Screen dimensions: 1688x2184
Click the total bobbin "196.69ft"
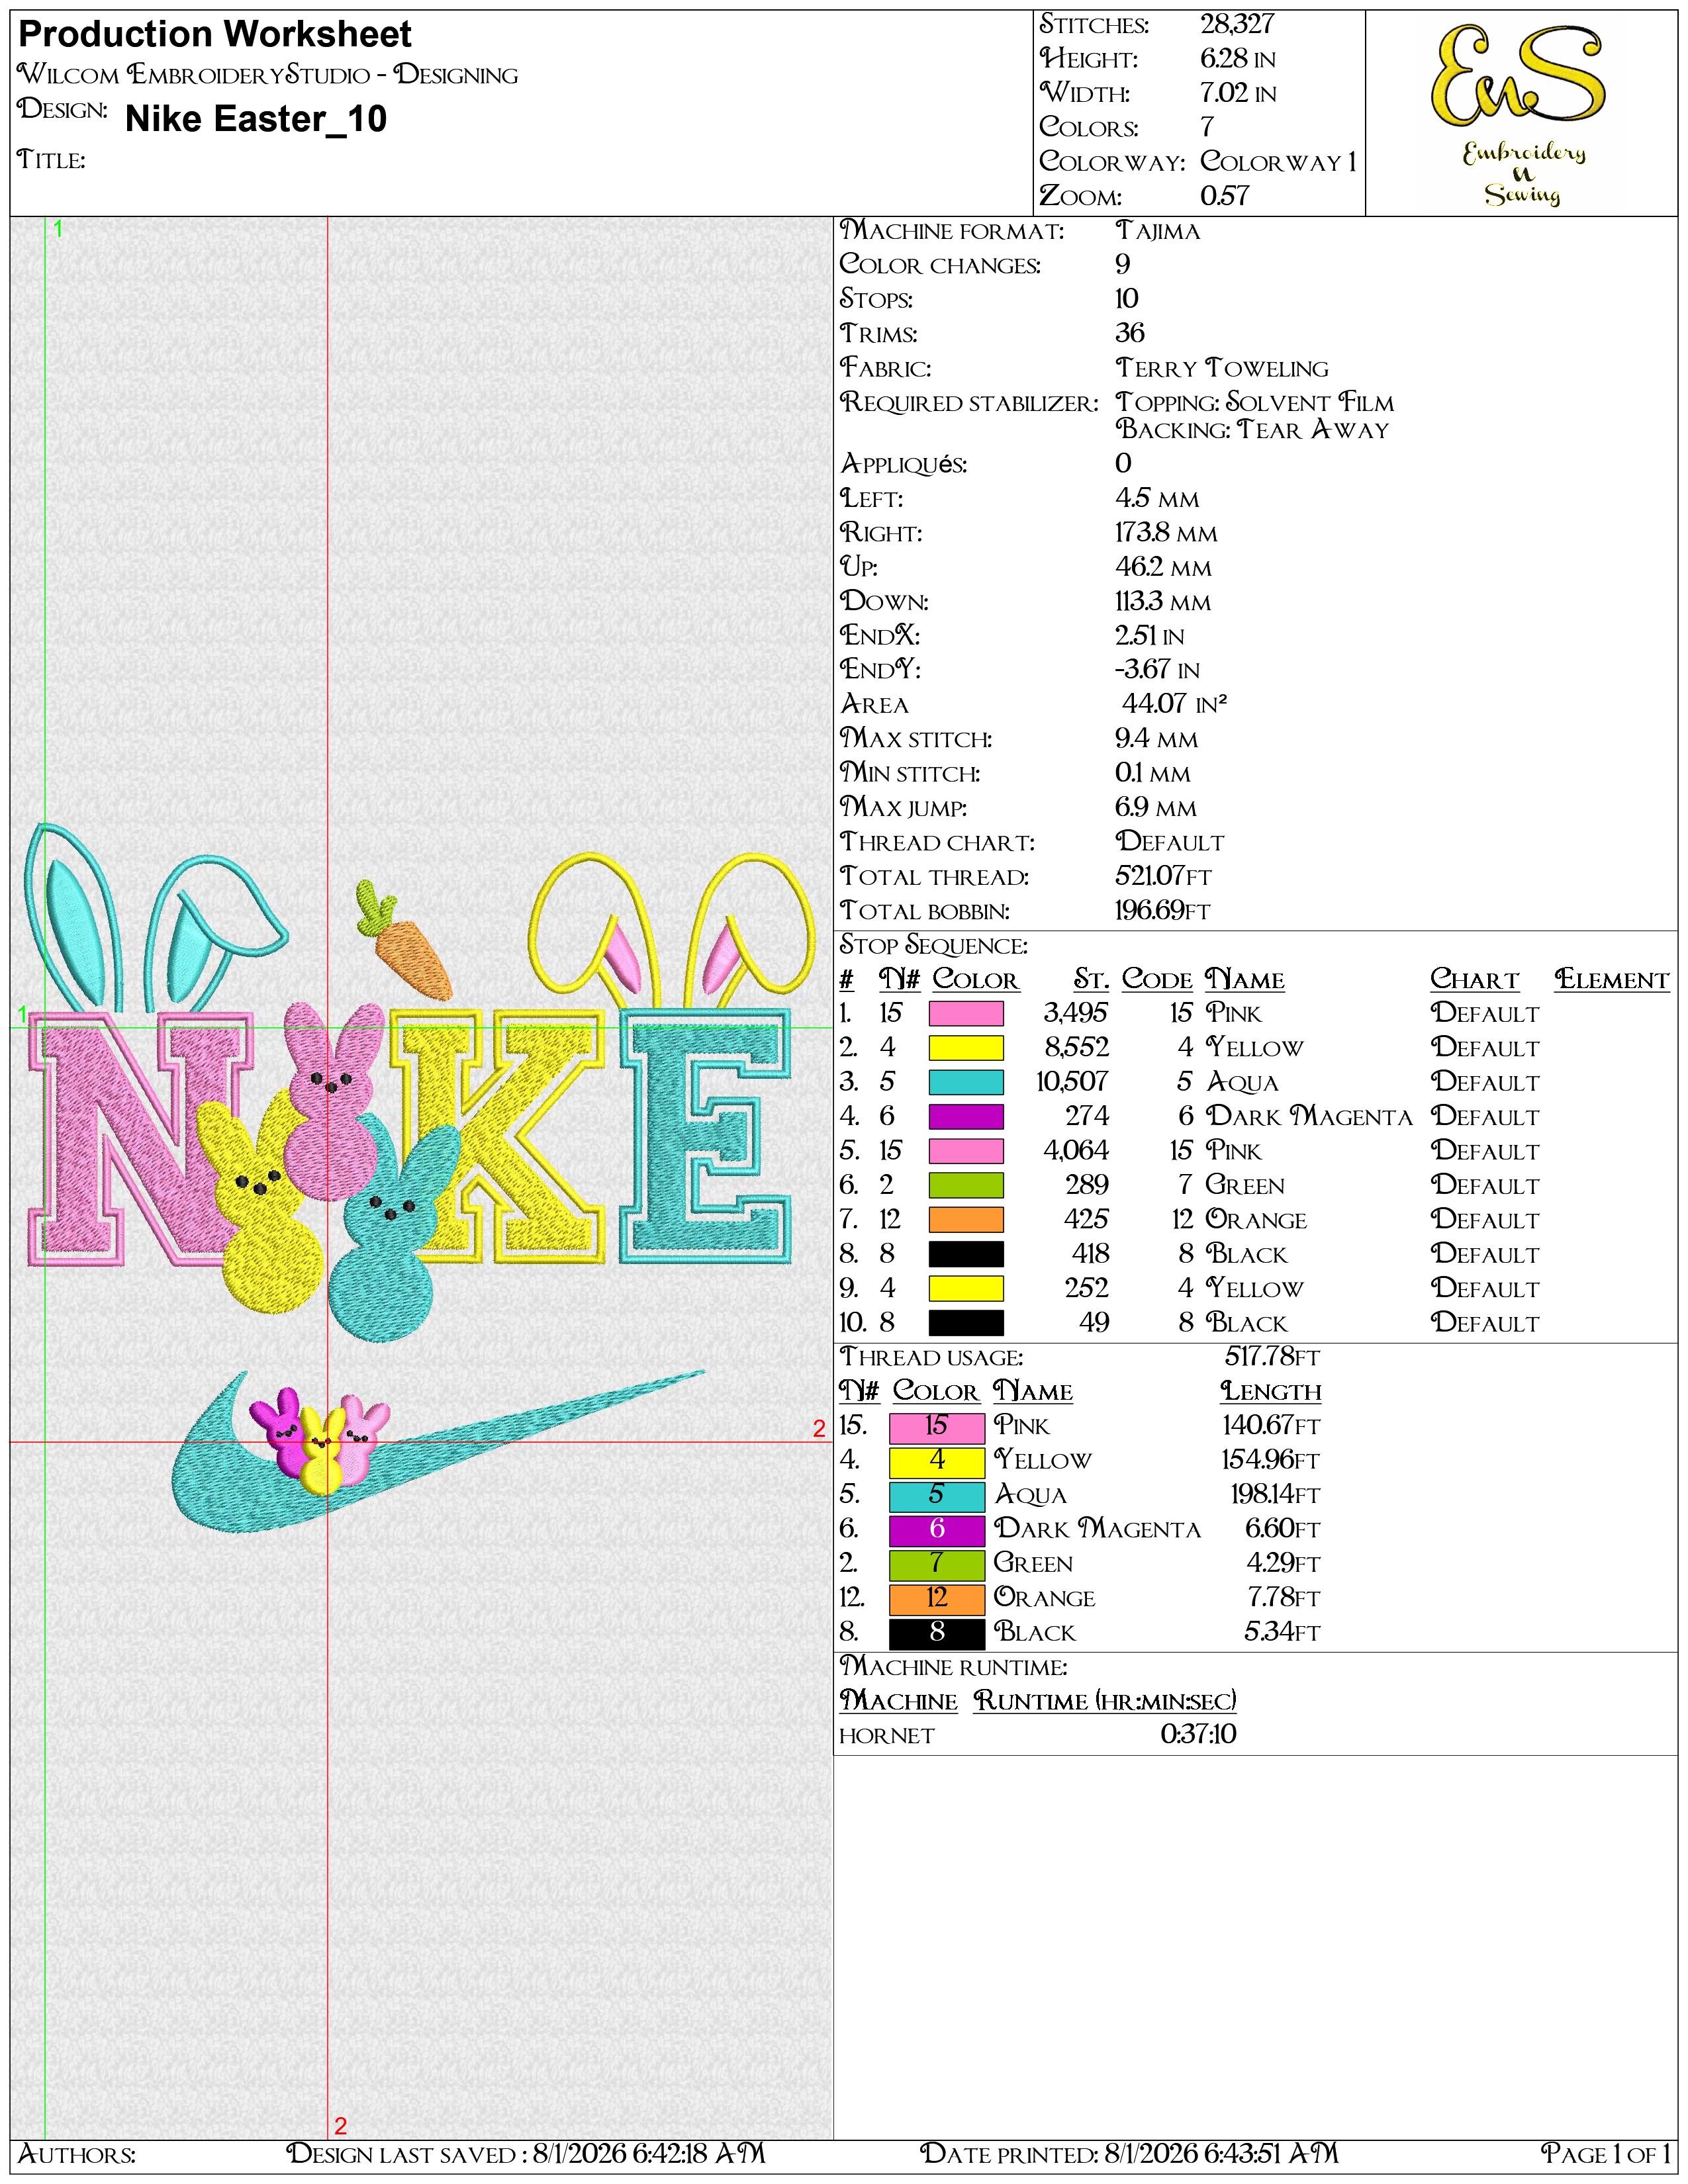tap(1163, 910)
